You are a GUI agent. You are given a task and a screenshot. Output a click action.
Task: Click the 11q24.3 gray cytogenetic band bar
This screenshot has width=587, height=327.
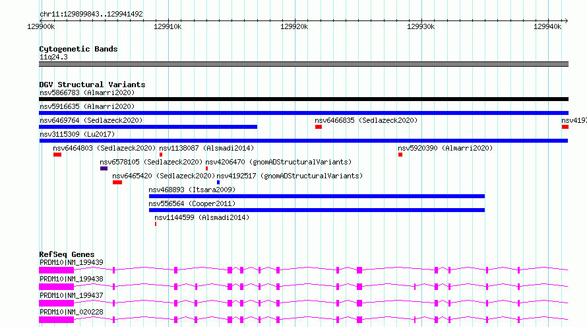tap(303, 64)
